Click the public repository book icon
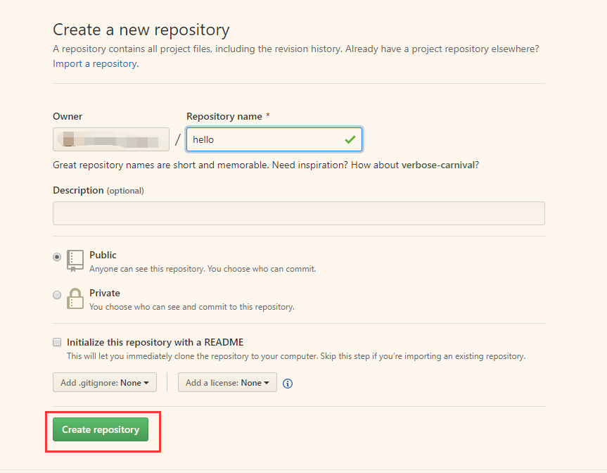The image size is (607, 473). (75, 260)
